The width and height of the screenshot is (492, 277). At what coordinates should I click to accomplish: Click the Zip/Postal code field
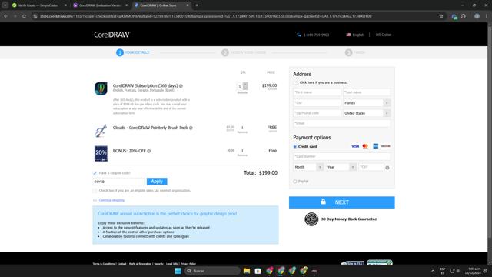pyautogui.click(x=317, y=113)
